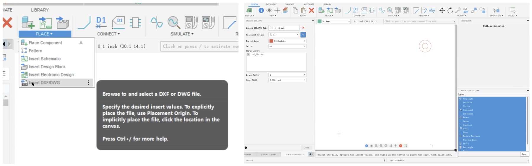The image size is (532, 166).
Task: Expand the TEXT COMMANDS bar
Action: [x=528, y=160]
